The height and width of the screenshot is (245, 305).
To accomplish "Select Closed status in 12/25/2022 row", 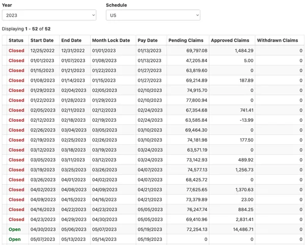I will click(17, 51).
